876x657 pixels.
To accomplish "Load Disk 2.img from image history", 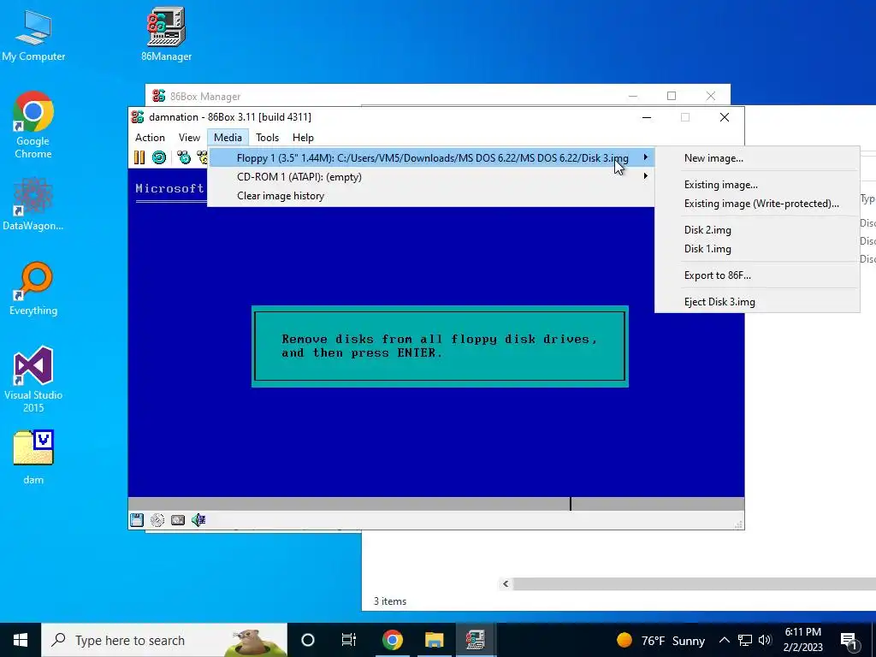I will pyautogui.click(x=757, y=229).
